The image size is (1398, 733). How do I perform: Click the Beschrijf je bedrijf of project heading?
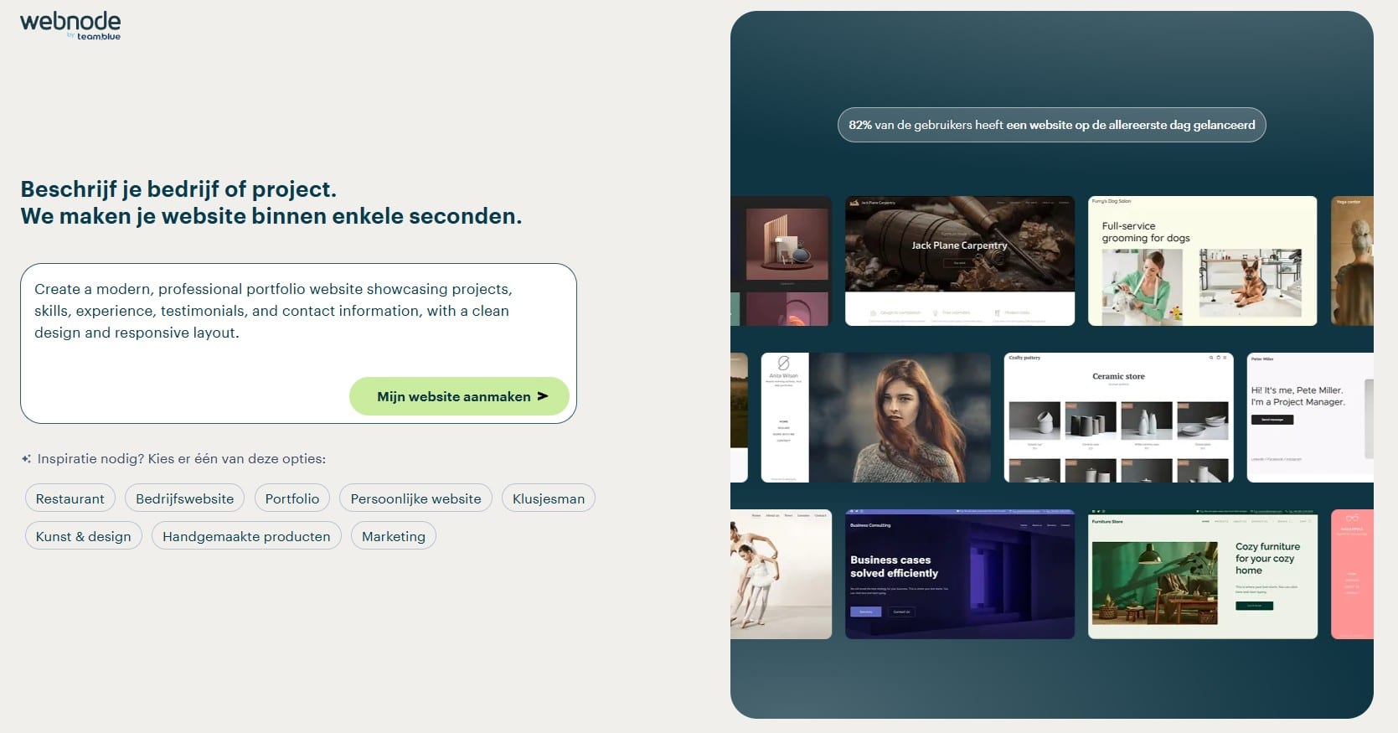point(271,202)
